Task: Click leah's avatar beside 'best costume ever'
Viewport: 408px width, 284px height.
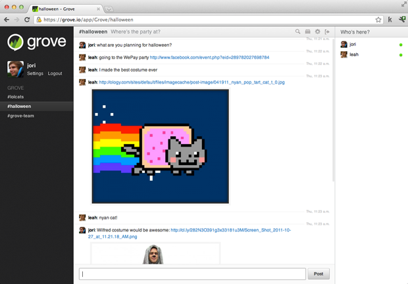Action: point(82,70)
